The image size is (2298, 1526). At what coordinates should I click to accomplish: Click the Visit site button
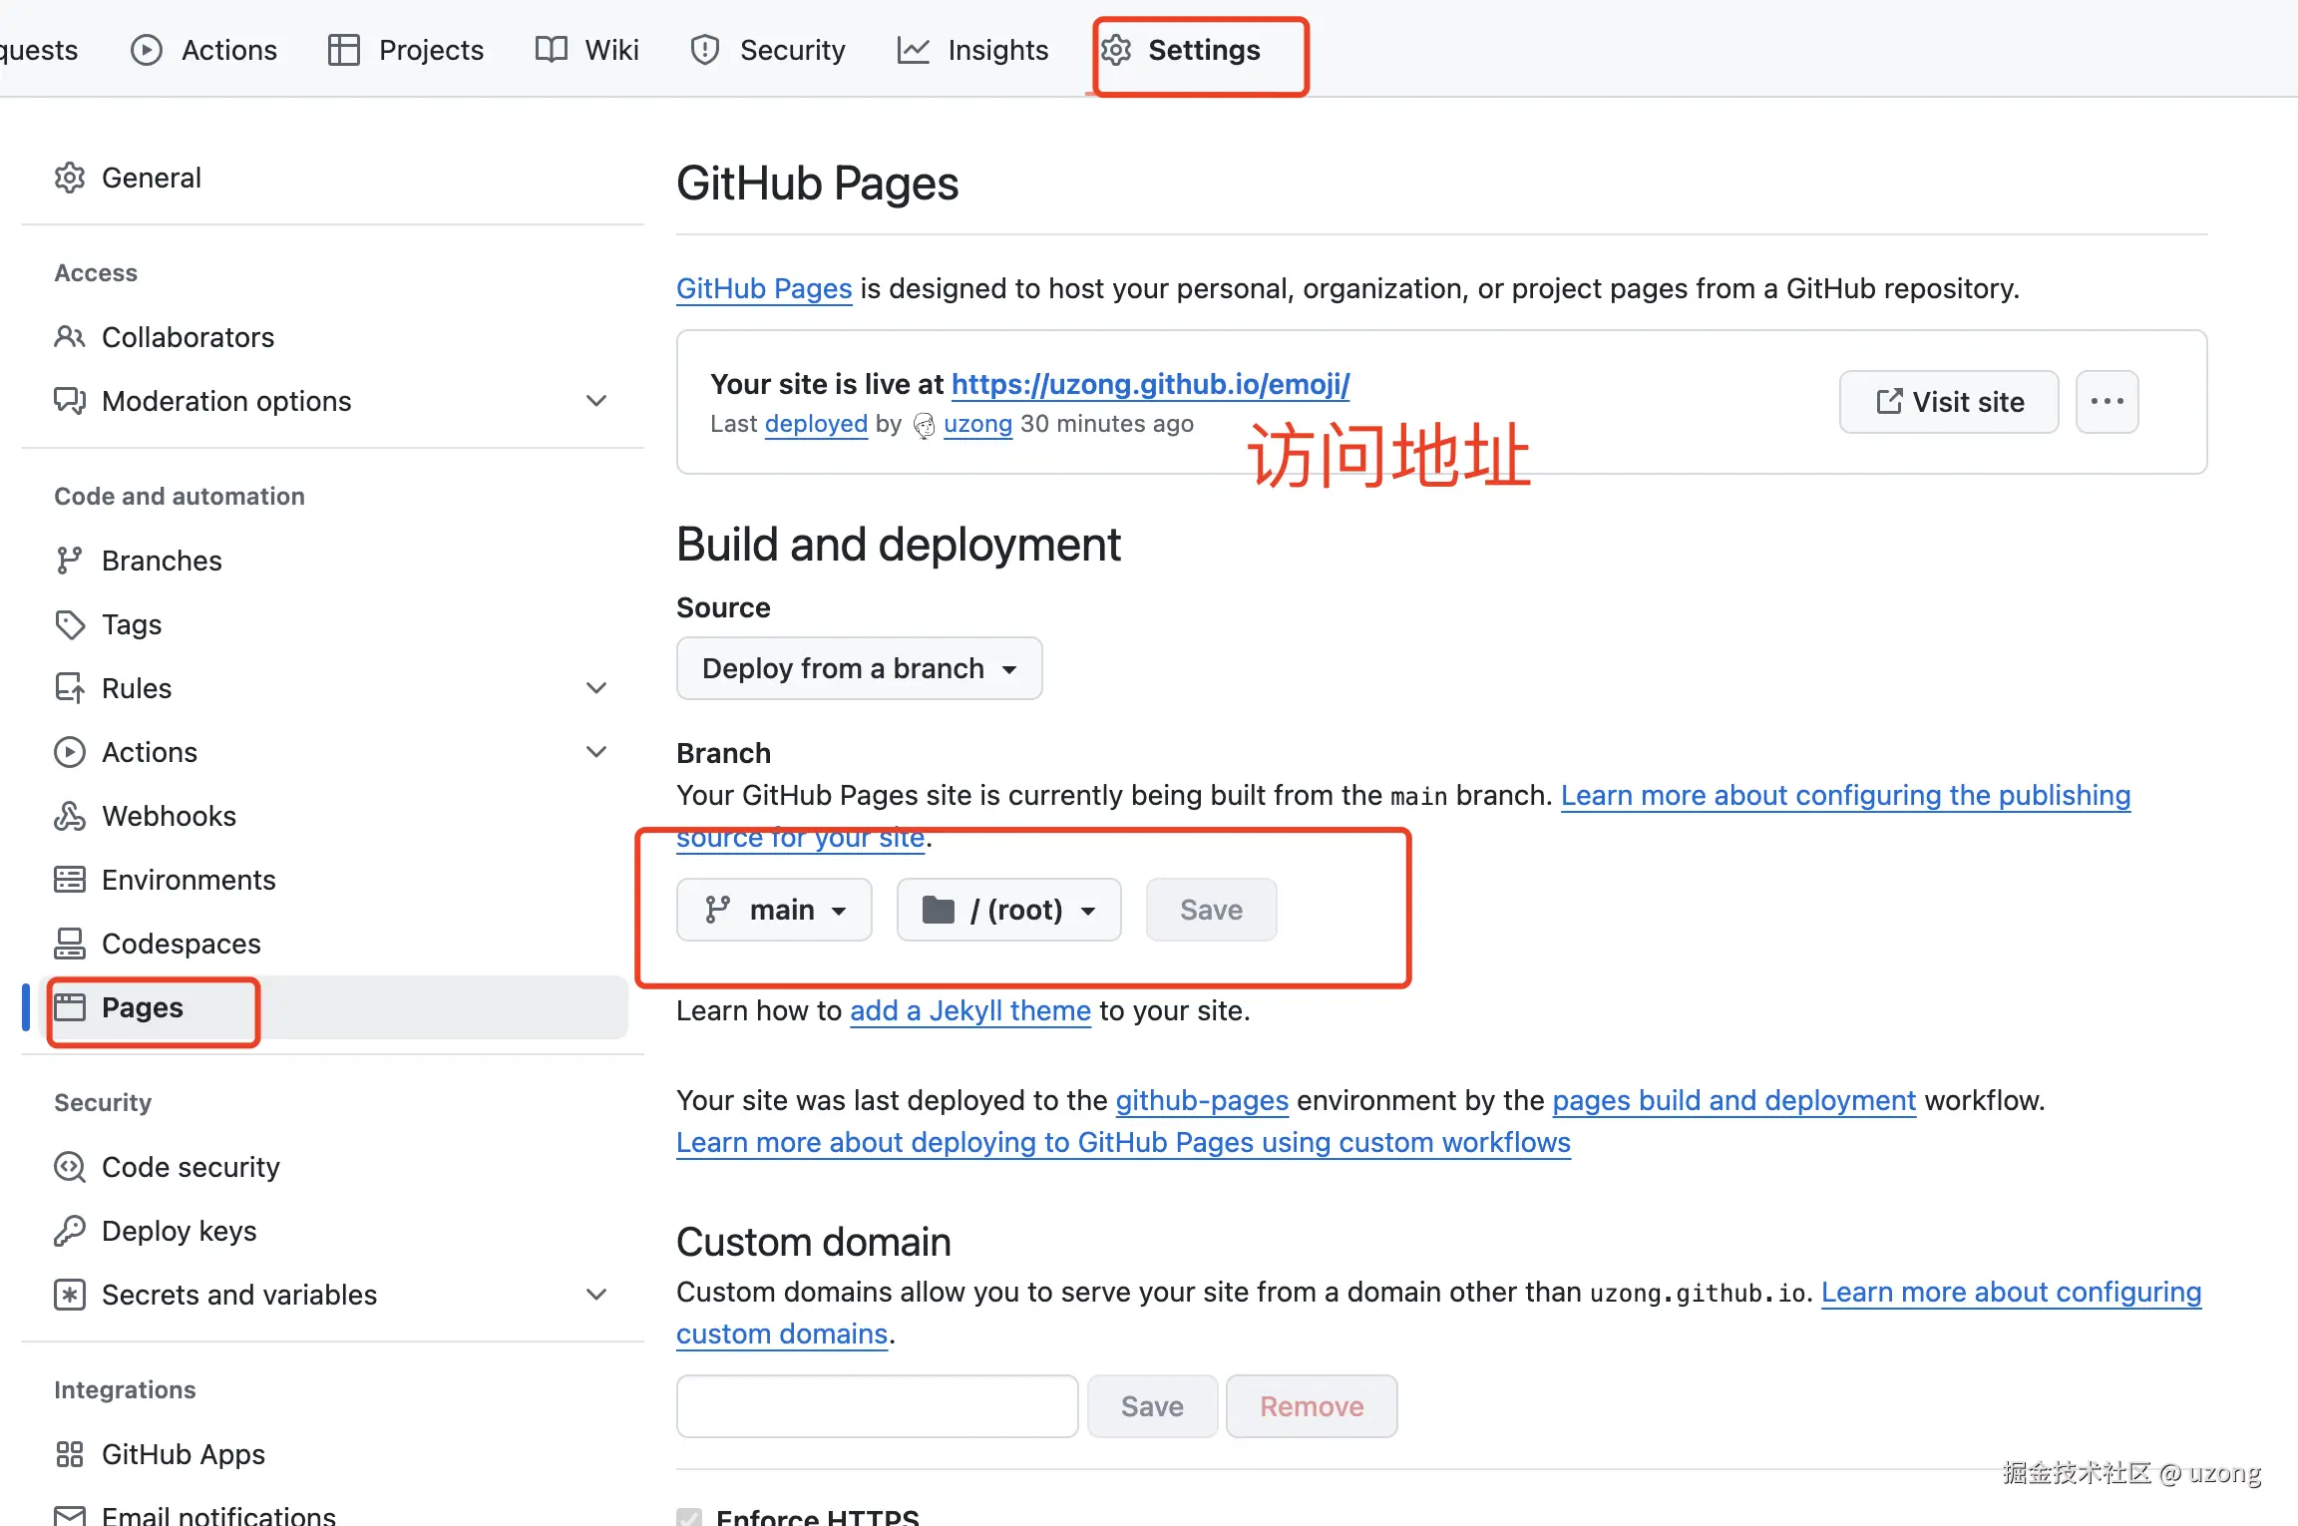point(1948,402)
